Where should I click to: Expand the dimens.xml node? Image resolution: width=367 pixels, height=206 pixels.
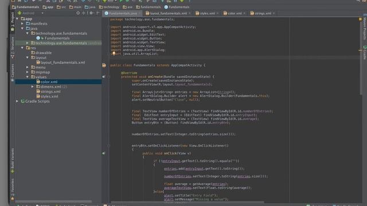pyautogui.click(x=33, y=86)
